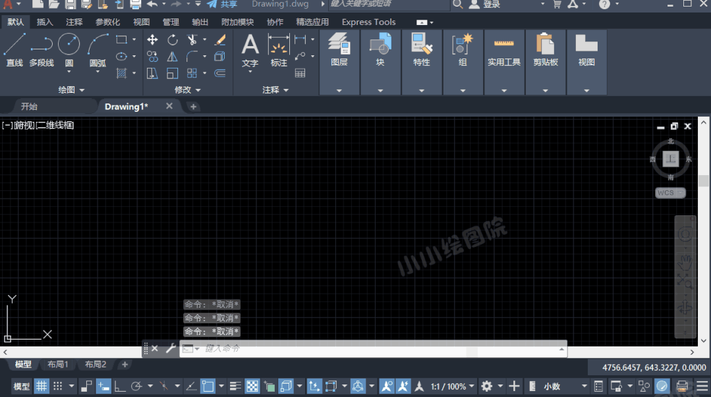
Task: Switch to the 参数化 ribbon tab
Action: (x=107, y=22)
